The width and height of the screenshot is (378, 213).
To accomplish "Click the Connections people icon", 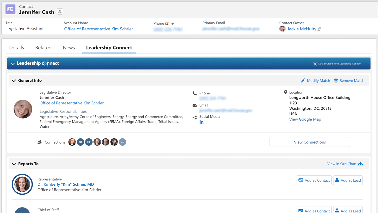I will (40, 142).
